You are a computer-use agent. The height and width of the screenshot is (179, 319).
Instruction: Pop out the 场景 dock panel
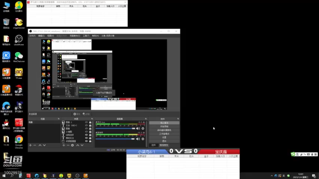coord(59,119)
